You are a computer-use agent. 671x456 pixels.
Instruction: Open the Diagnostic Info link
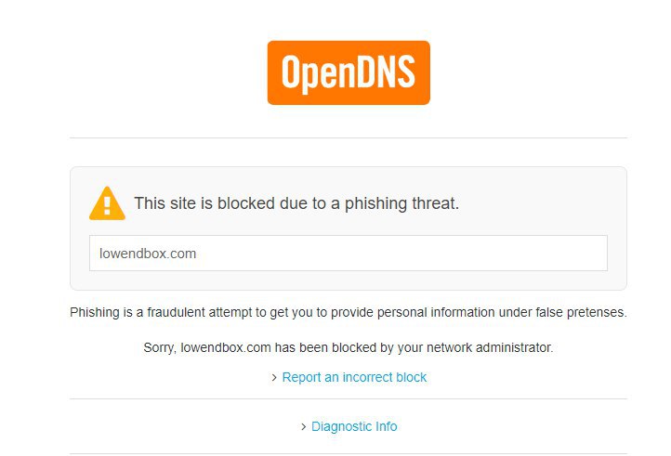pos(354,426)
